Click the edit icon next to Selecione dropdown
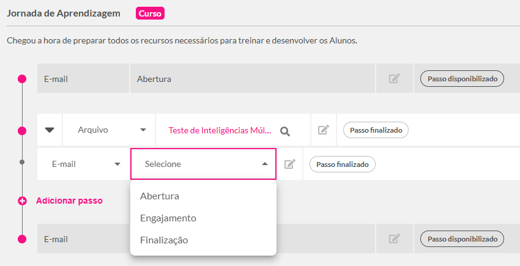520x266 pixels. (x=289, y=164)
